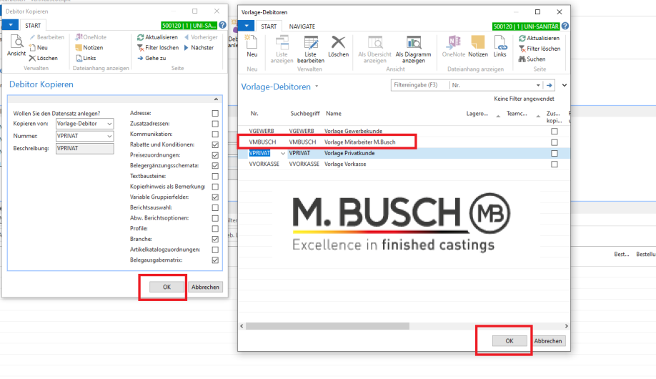Click Suchen in Vorlage-Debitoren ribbon
The image size is (656, 379).
[532, 59]
